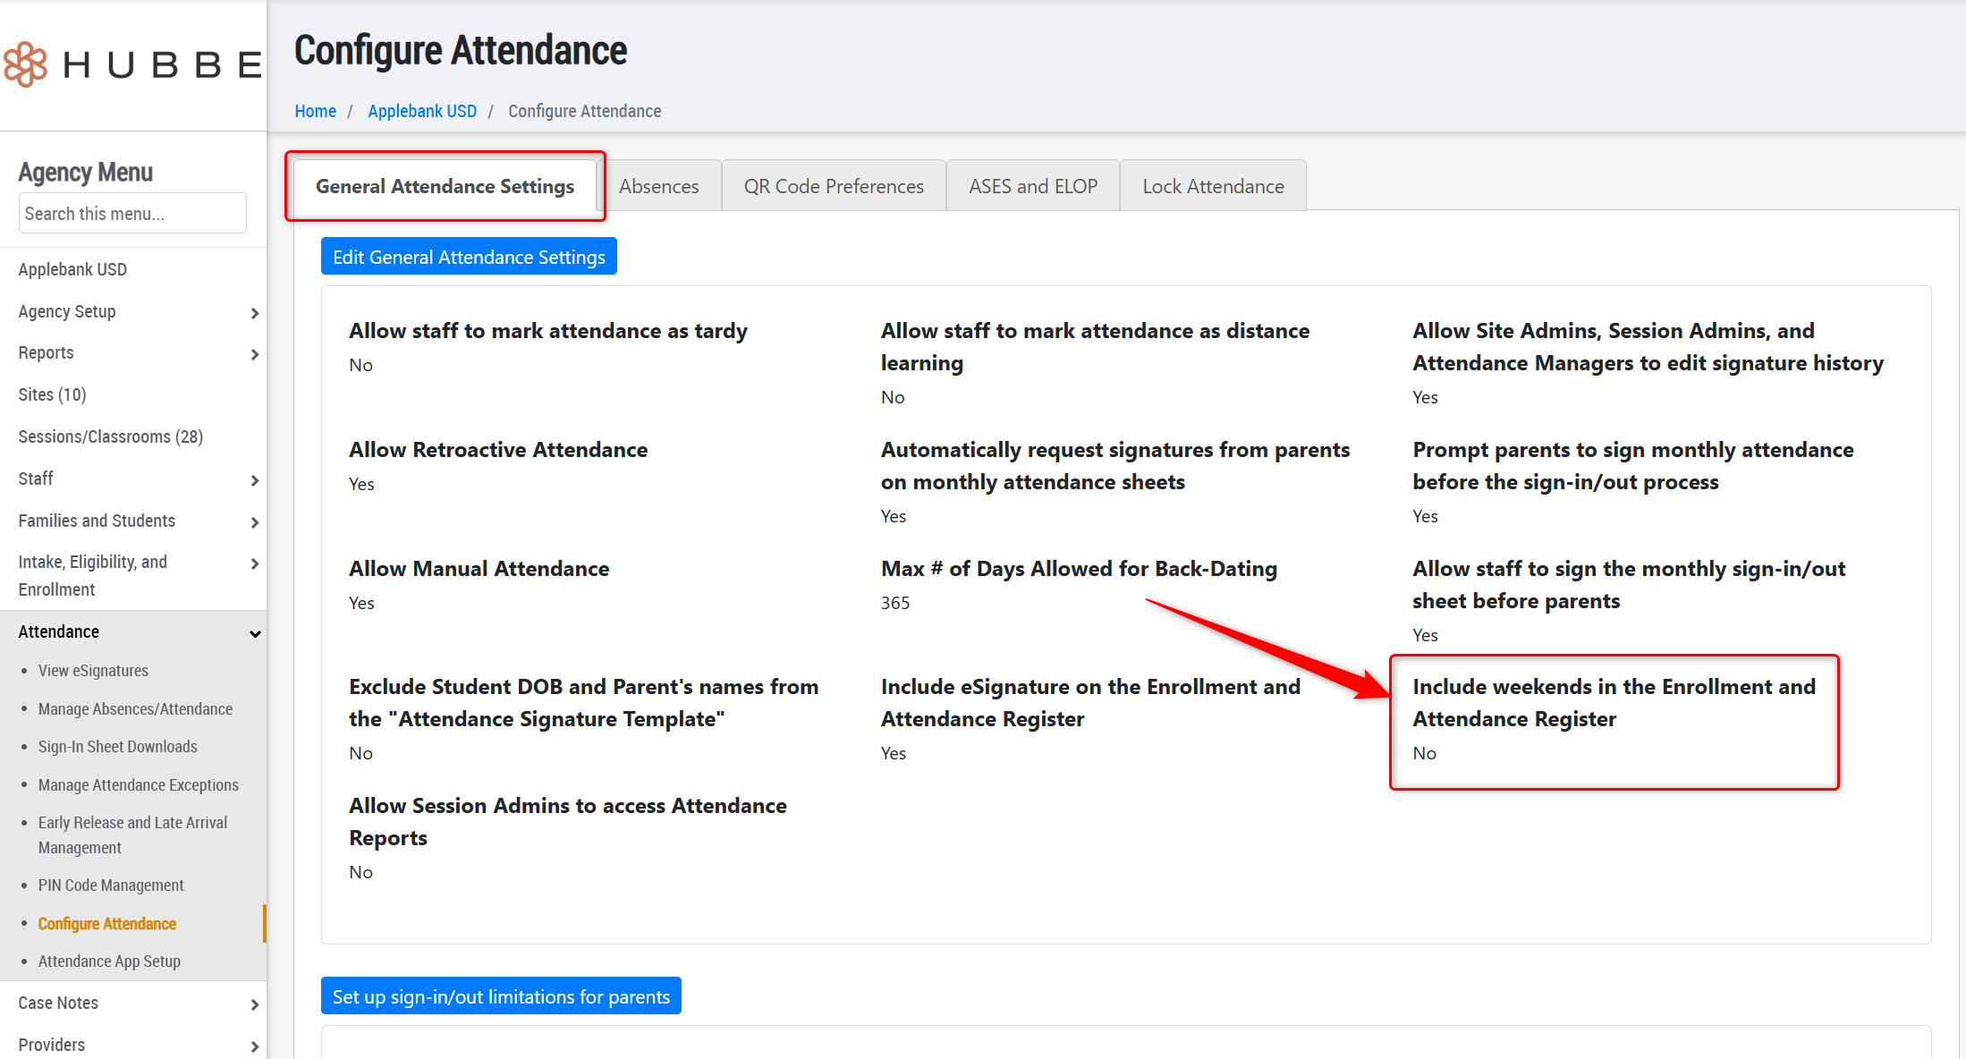Expand the Reports menu chevron
Viewport: 1966px width, 1059px height.
click(254, 354)
